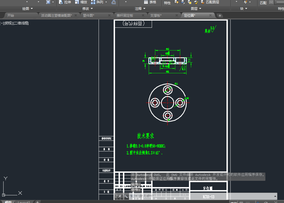Click the center circle of the flange view
The image size is (284, 203).
(168, 103)
